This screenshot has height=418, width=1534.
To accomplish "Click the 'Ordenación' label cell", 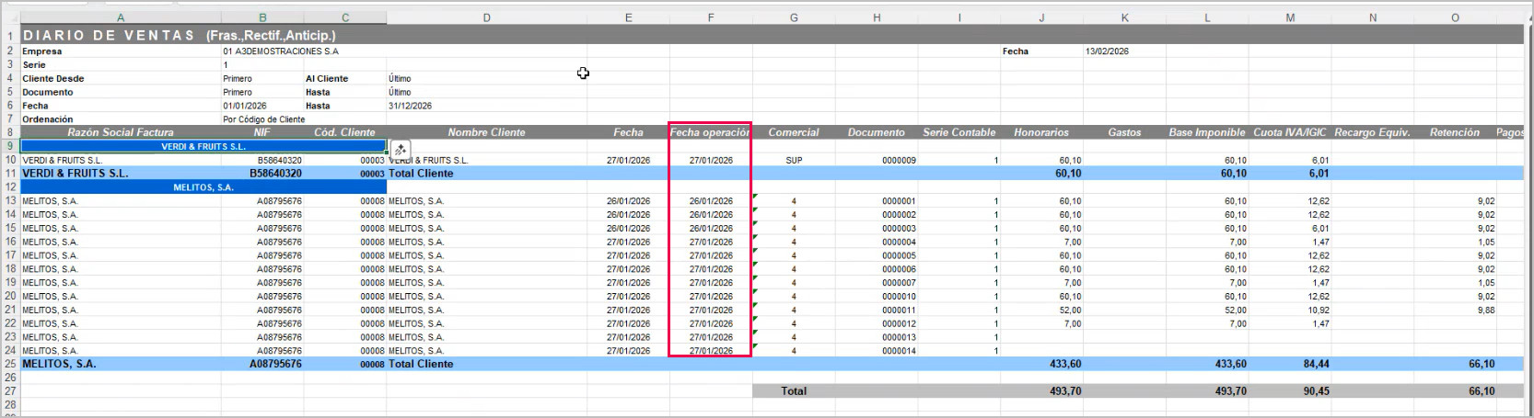I will coord(121,119).
